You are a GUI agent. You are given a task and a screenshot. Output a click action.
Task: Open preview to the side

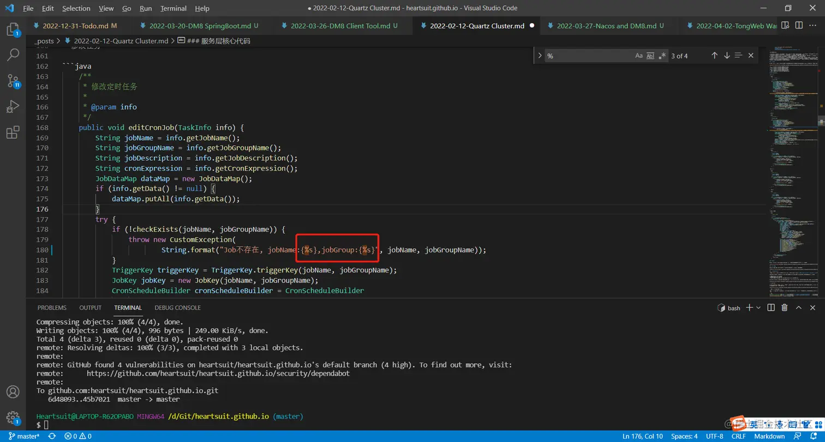[785, 25]
